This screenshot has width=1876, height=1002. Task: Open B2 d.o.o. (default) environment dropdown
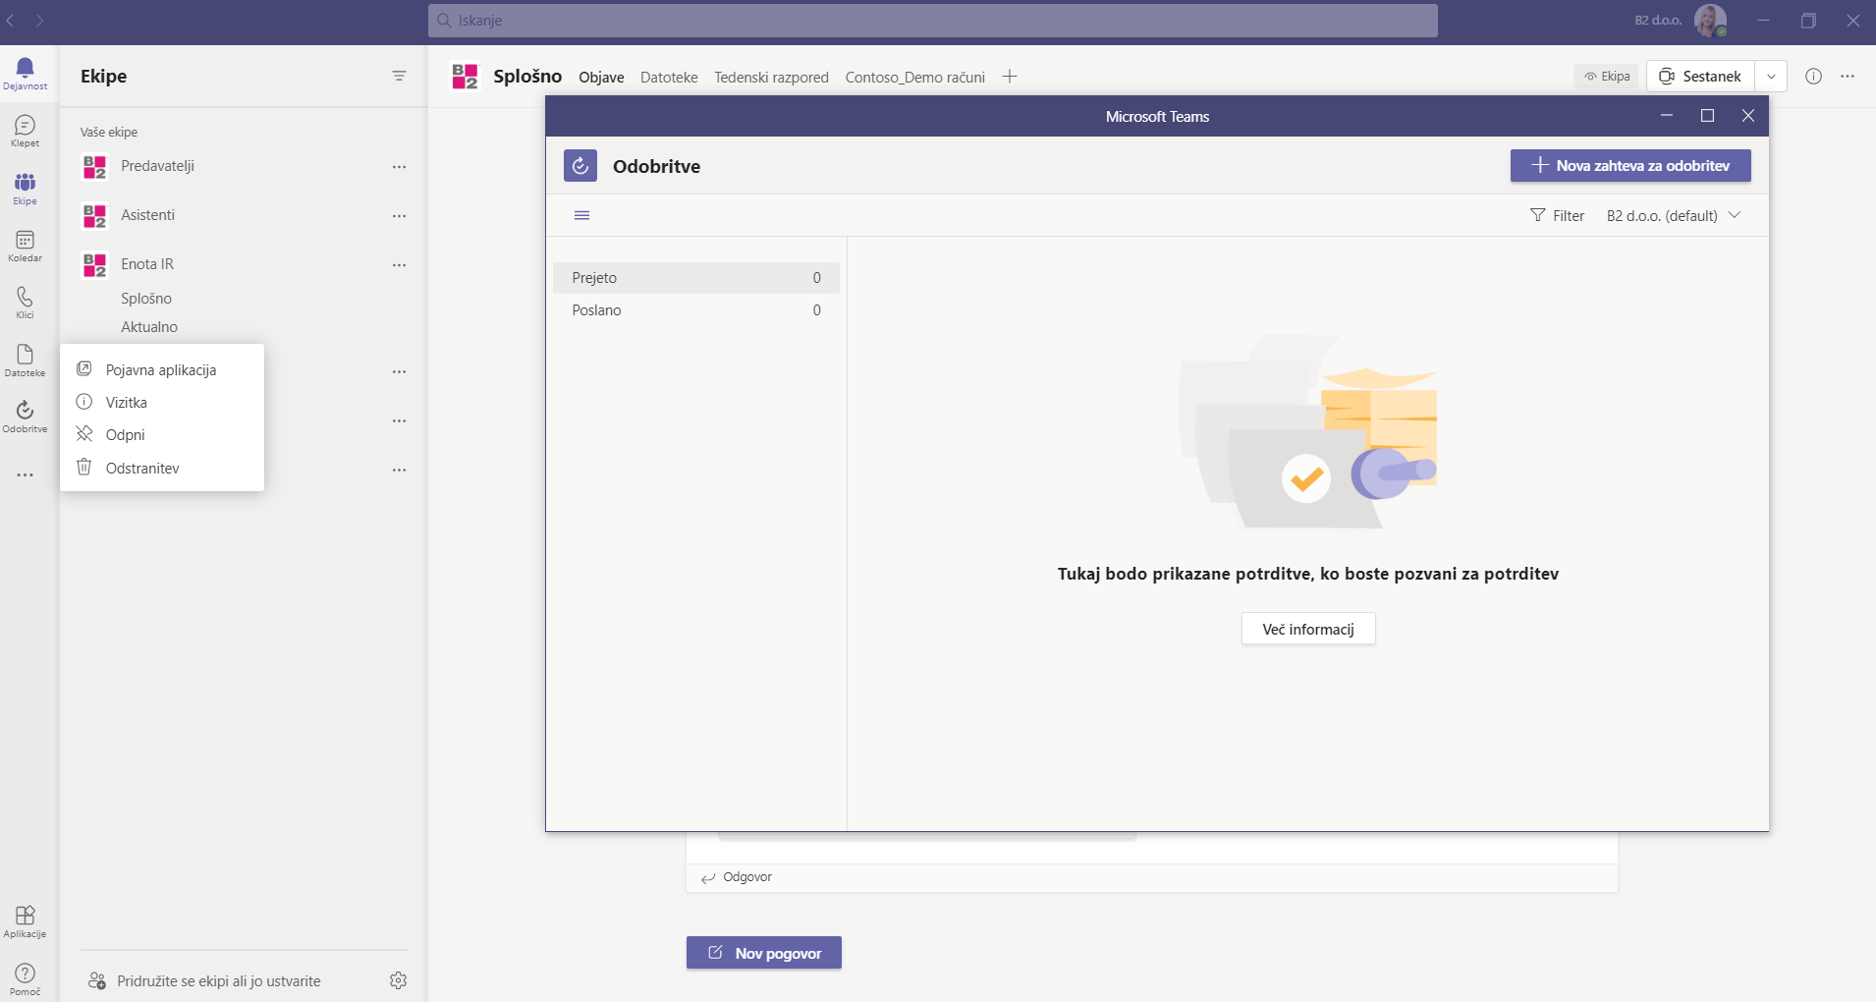click(x=1674, y=215)
